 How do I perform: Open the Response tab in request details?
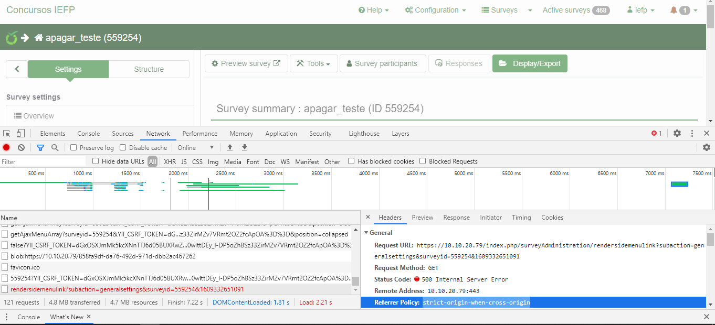[456, 218]
